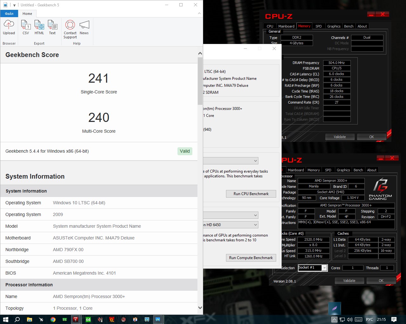Open touch keyboard tray icon

[x=359, y=320]
